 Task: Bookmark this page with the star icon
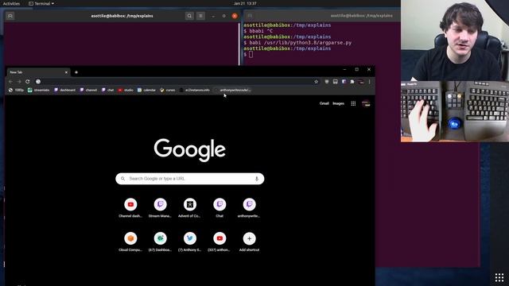317,82
